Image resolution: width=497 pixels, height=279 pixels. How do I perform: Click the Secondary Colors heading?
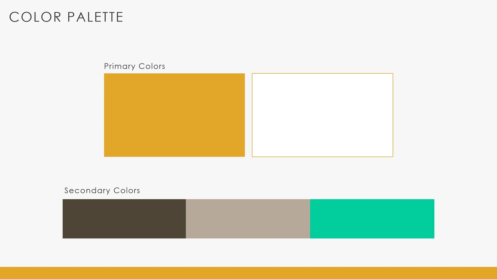point(102,190)
